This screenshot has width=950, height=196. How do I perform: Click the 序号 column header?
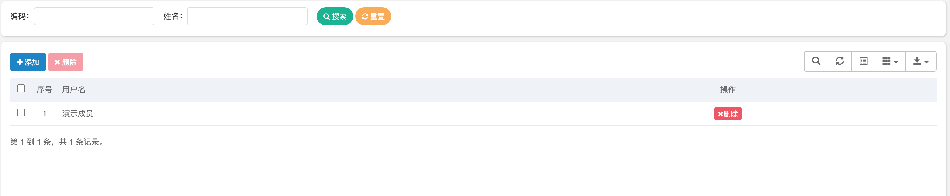click(x=44, y=89)
